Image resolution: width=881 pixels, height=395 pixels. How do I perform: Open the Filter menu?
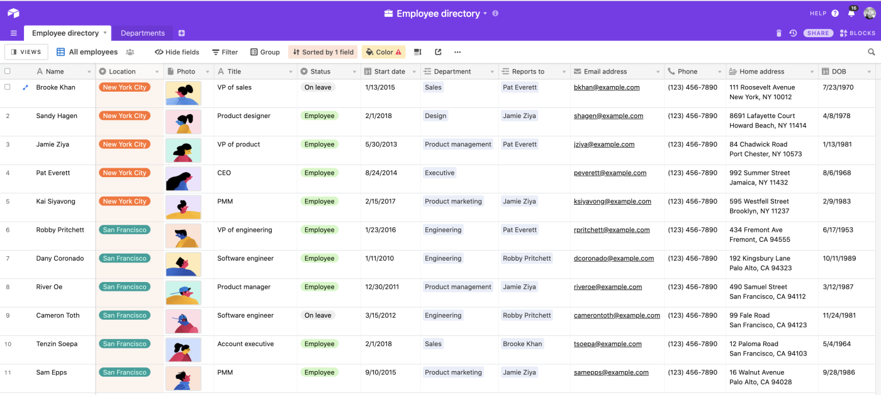[225, 52]
